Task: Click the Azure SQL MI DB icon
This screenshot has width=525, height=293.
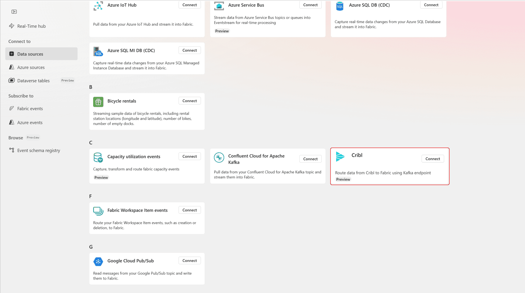Action: coord(98,51)
